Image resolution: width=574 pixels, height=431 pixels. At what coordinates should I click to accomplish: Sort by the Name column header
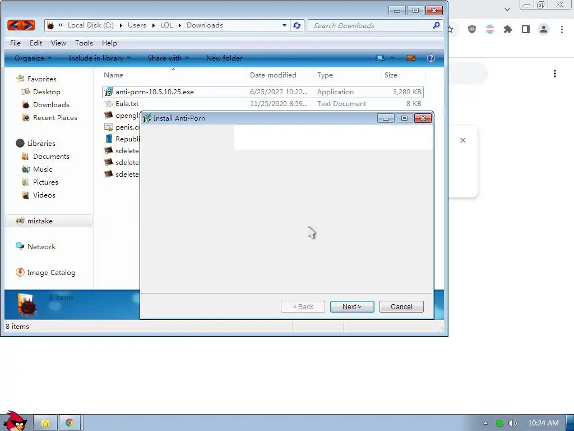click(x=173, y=75)
